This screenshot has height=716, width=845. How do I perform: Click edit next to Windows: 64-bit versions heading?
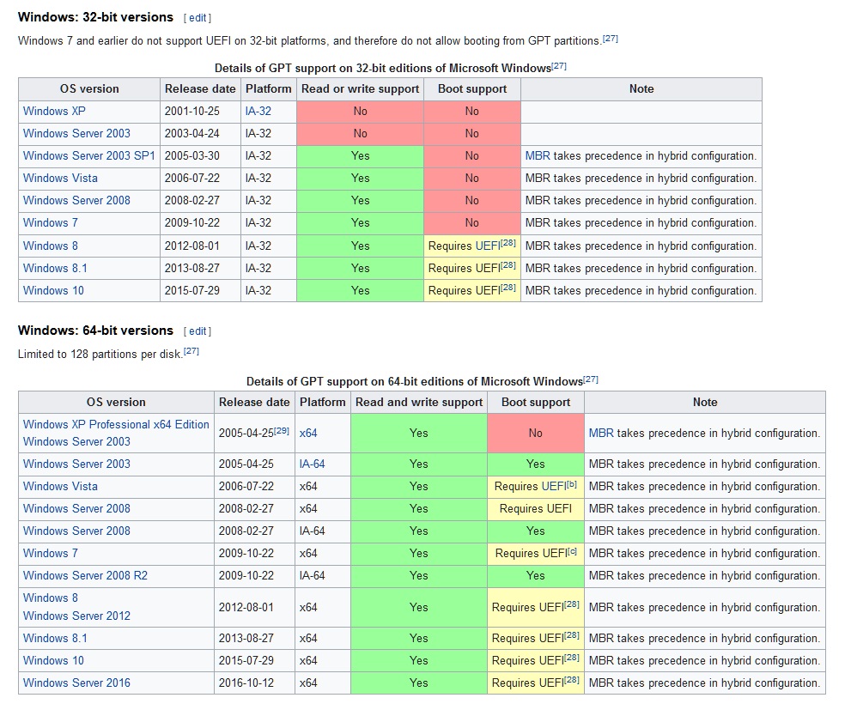coord(198,331)
